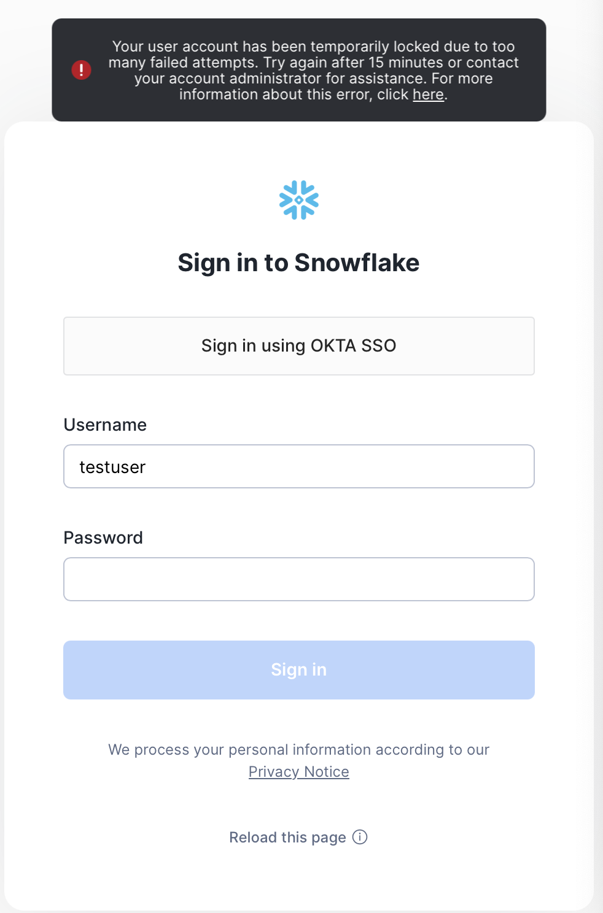
Task: Sign in using OKTA SSO button
Action: coord(299,346)
